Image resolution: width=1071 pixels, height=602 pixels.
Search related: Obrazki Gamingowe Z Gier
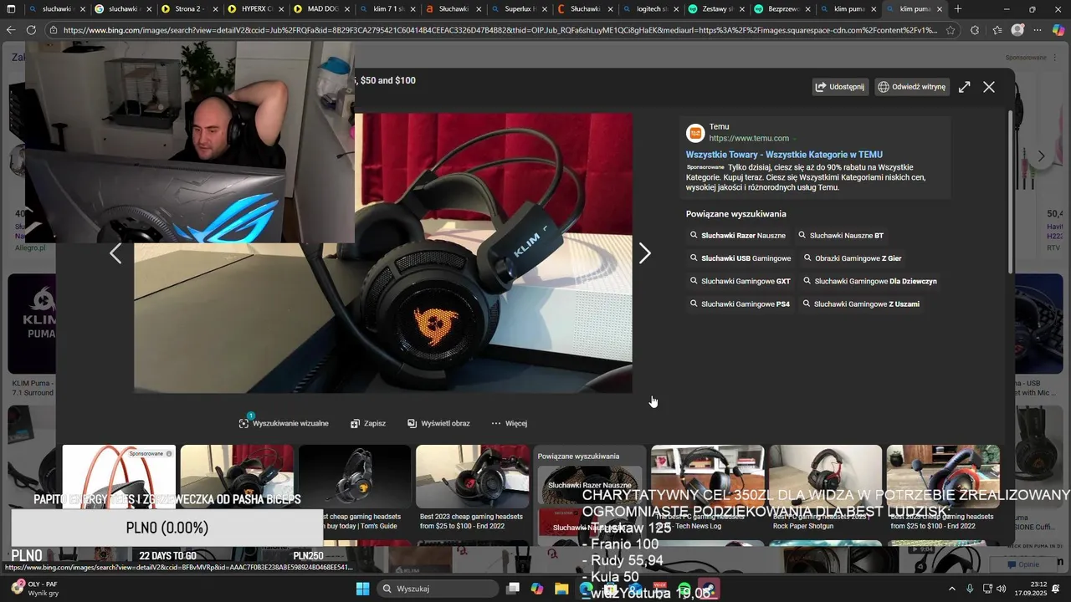coord(852,258)
